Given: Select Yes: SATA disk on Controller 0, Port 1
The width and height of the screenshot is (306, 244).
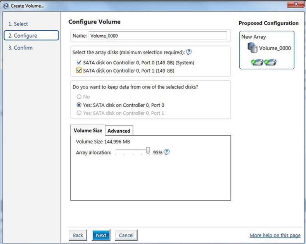Looking at the screenshot, I should (79, 113).
